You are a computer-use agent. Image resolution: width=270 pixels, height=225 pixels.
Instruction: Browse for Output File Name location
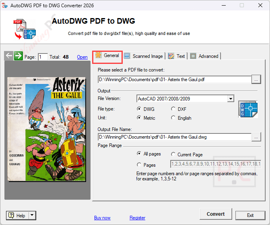[256, 137]
